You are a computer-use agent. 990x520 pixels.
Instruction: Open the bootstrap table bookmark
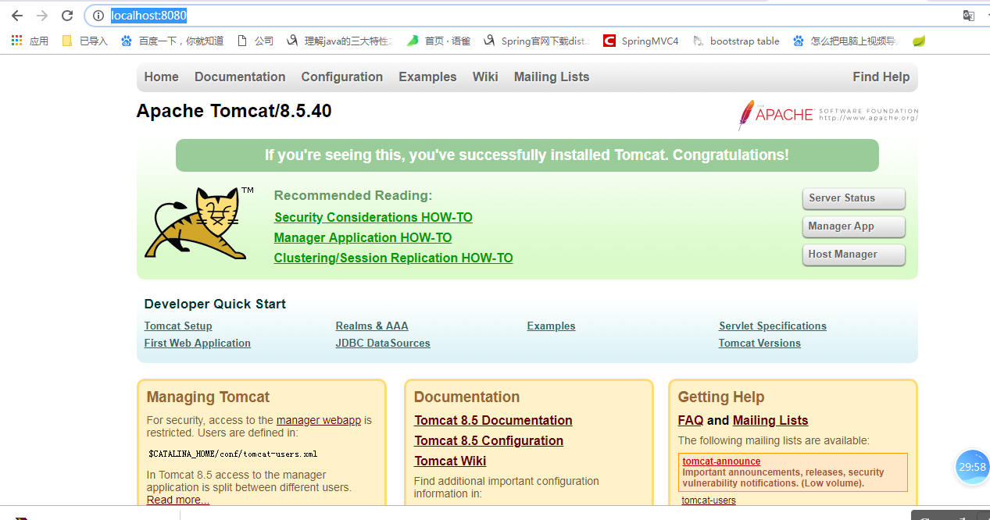click(735, 41)
